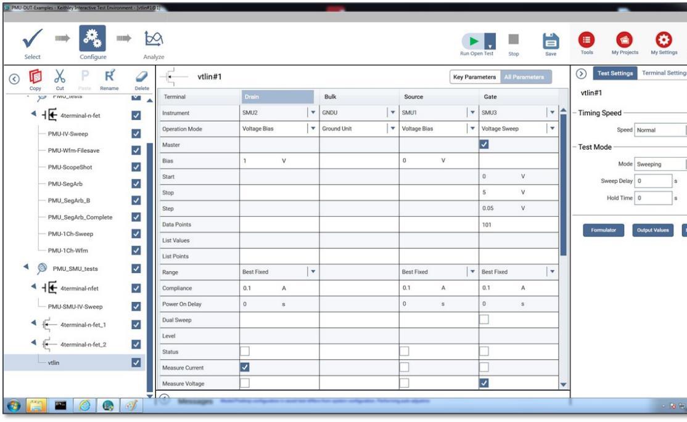Open the Configure gears step
The image size is (687, 422).
(93, 38)
